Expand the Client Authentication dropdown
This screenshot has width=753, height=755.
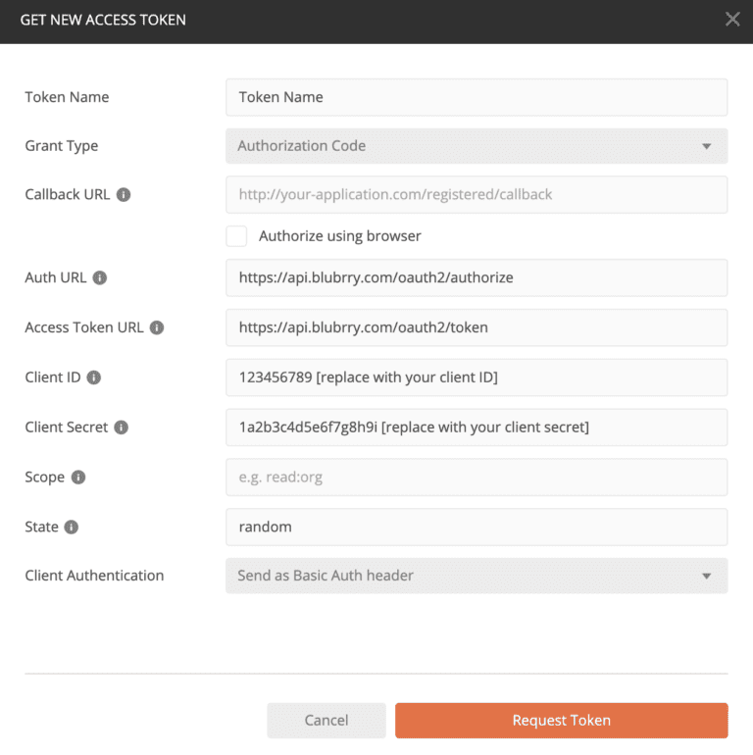tap(477, 576)
